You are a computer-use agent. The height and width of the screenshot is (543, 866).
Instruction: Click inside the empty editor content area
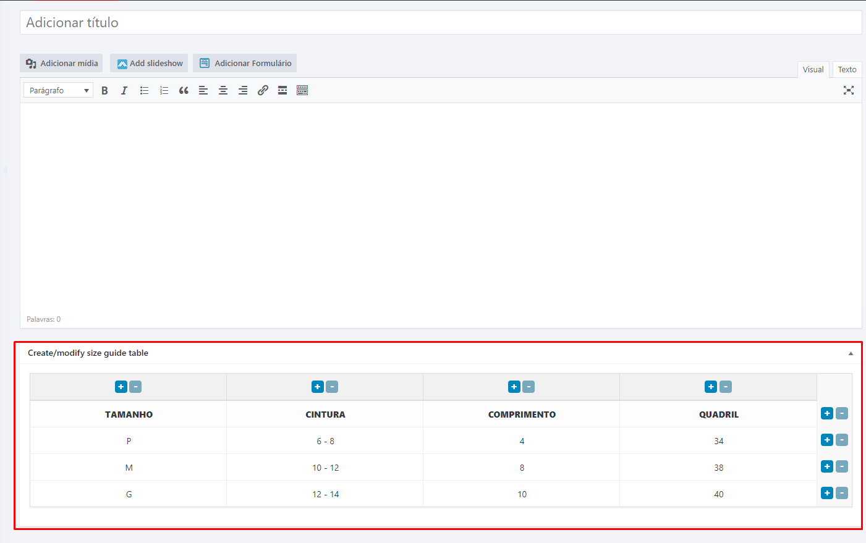click(x=441, y=207)
